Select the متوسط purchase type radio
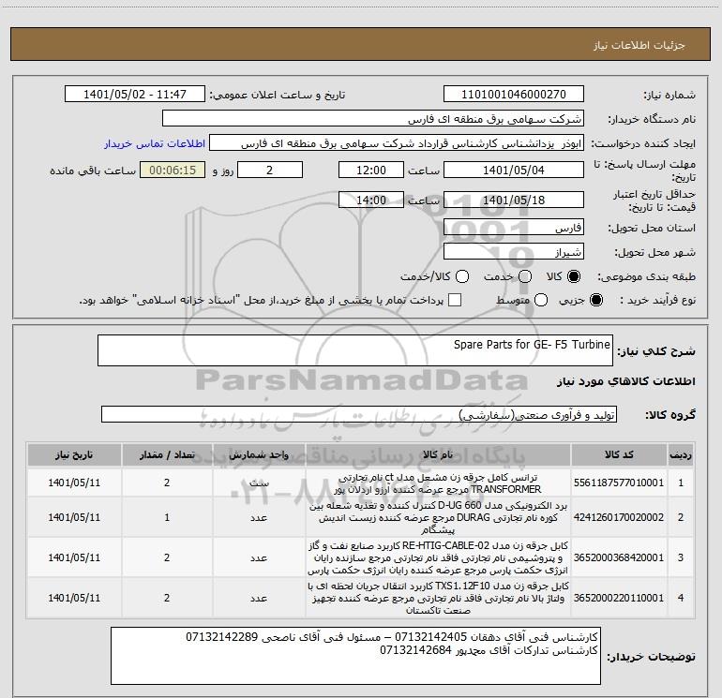 pyautogui.click(x=541, y=301)
